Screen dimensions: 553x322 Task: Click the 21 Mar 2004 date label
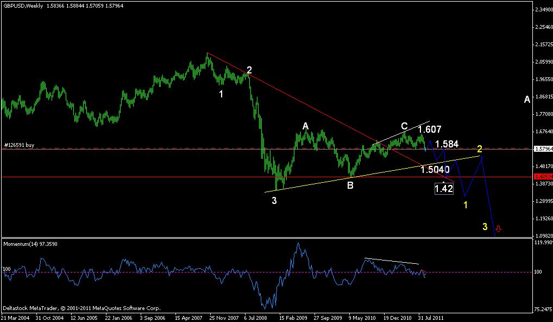tap(15, 318)
